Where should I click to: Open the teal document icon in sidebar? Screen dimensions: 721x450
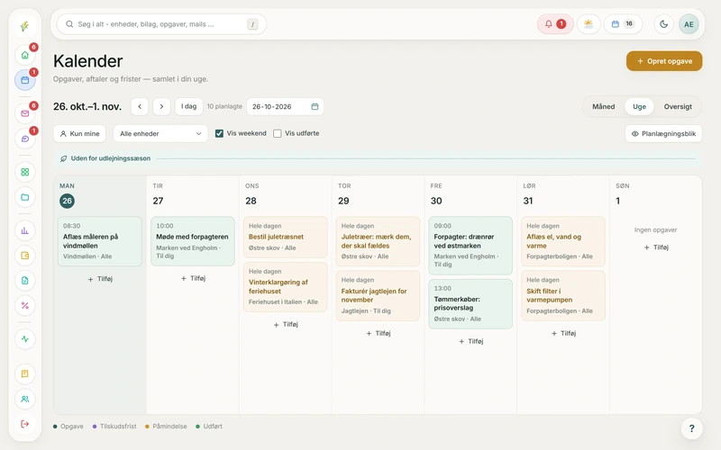(25, 281)
